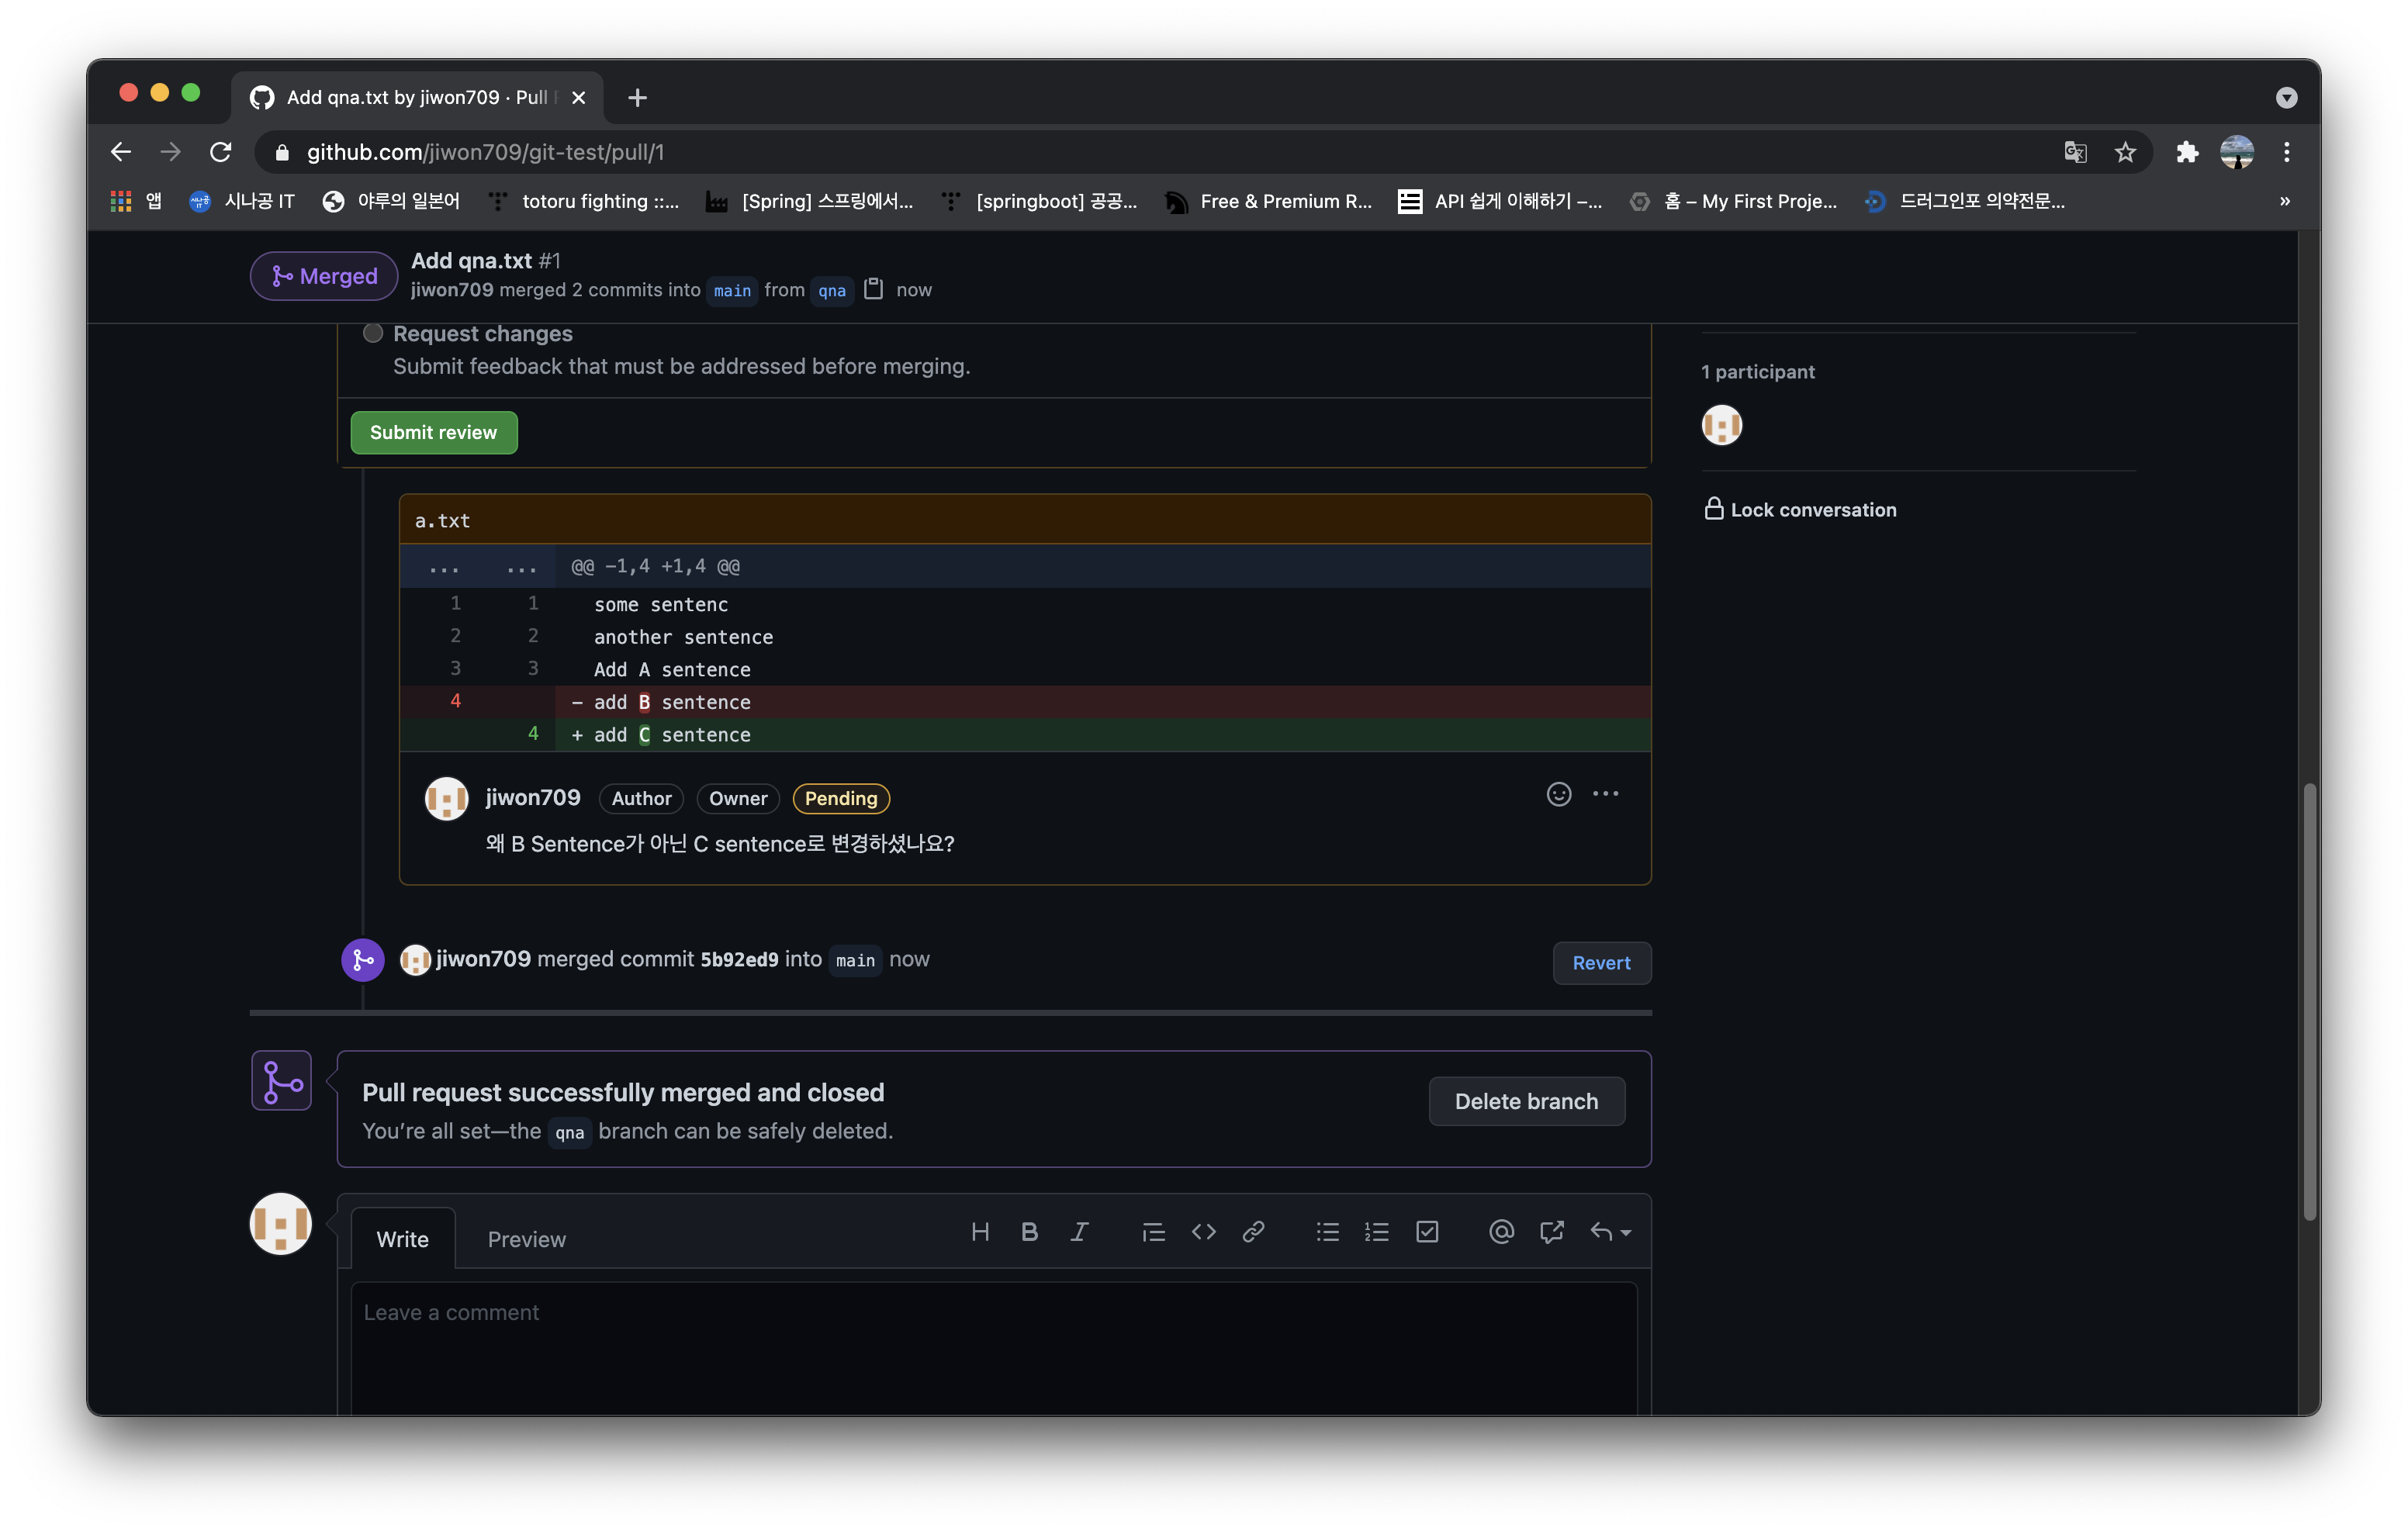Add an emoji reaction to jiwon709's comment
This screenshot has width=2408, height=1531.
(x=1559, y=794)
